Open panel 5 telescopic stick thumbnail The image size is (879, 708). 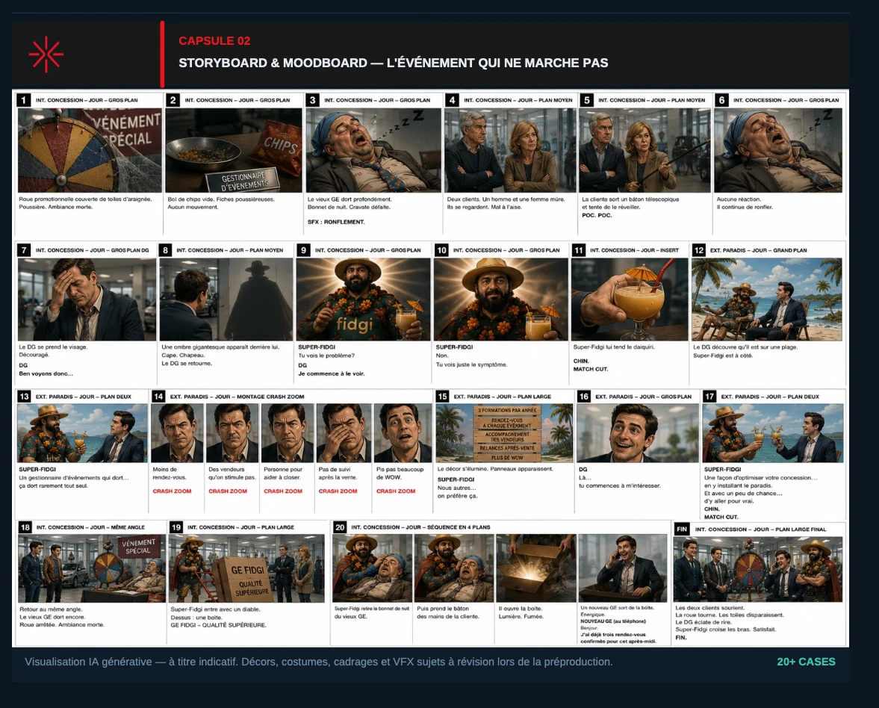(645, 150)
